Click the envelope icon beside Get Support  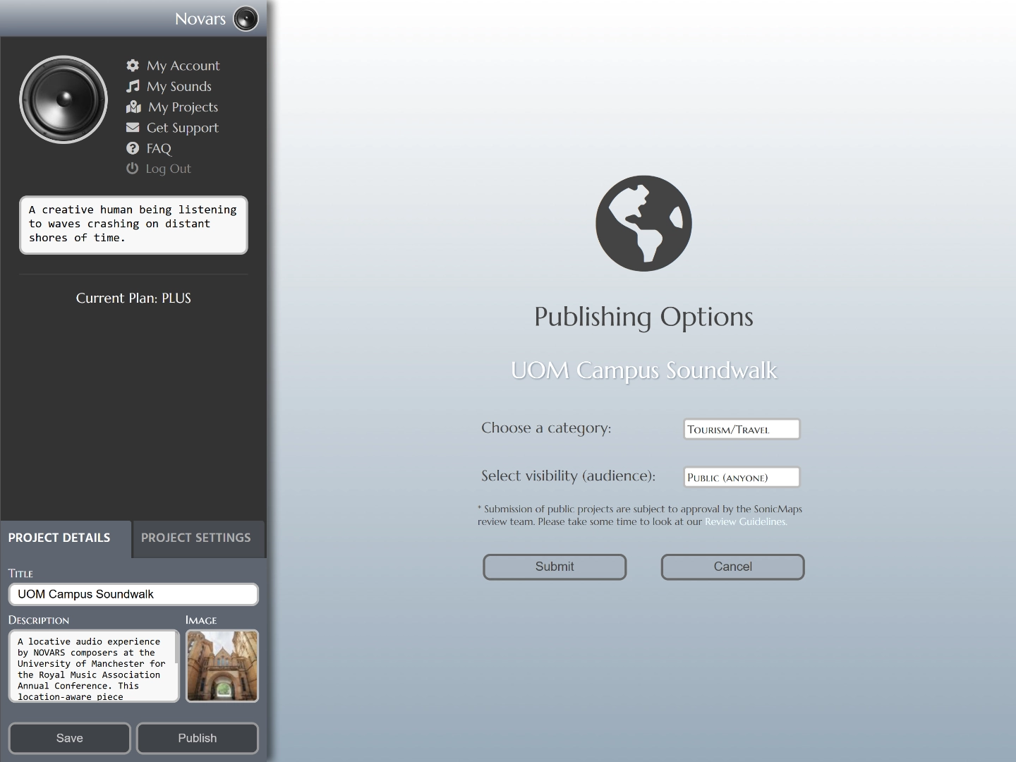[133, 128]
